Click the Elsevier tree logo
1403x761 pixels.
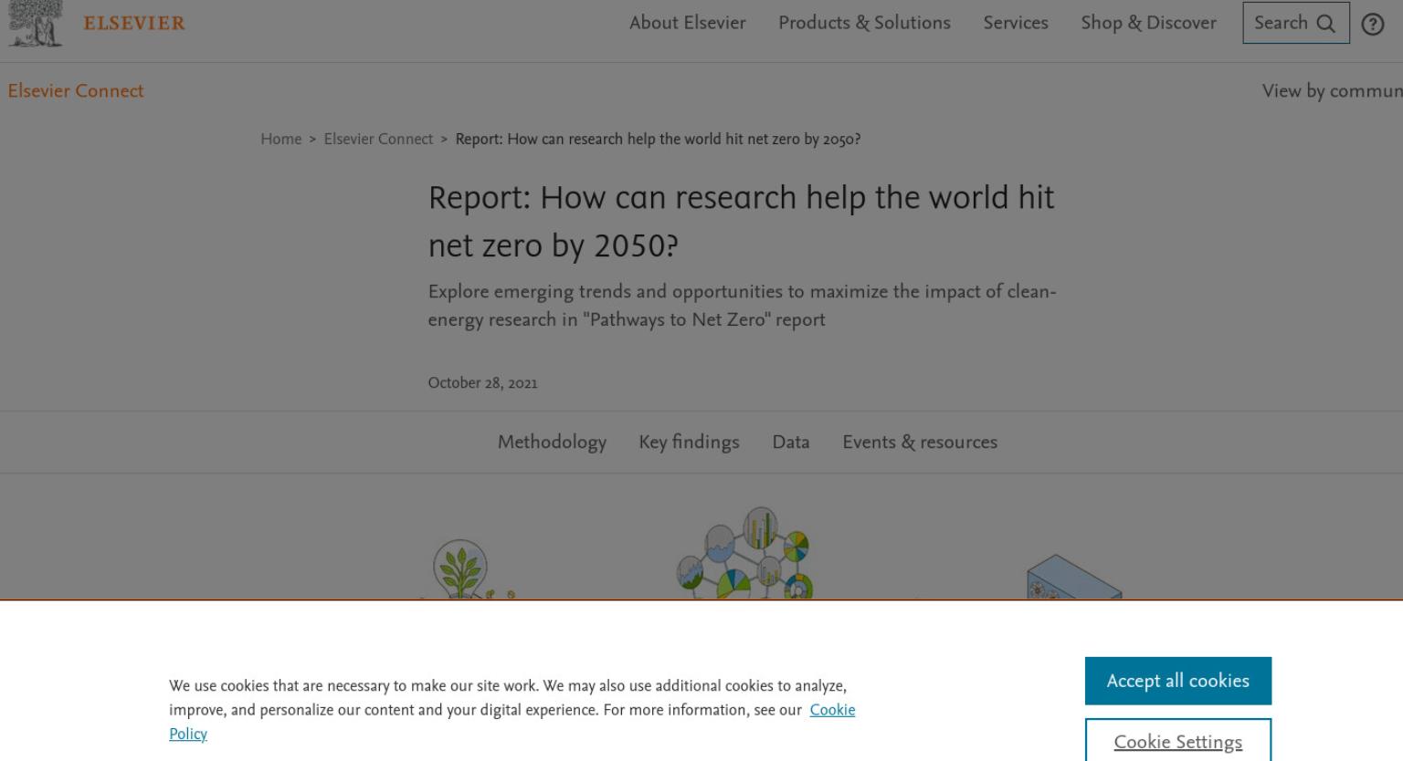(36, 23)
